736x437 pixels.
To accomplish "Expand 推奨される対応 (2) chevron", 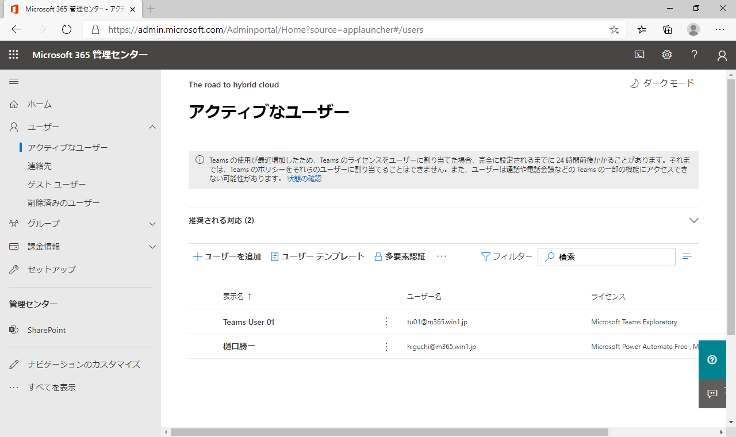I will click(x=694, y=220).
